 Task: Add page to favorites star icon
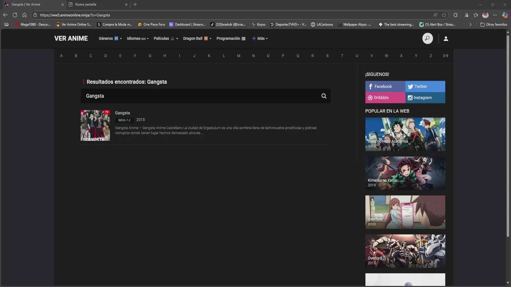444,15
